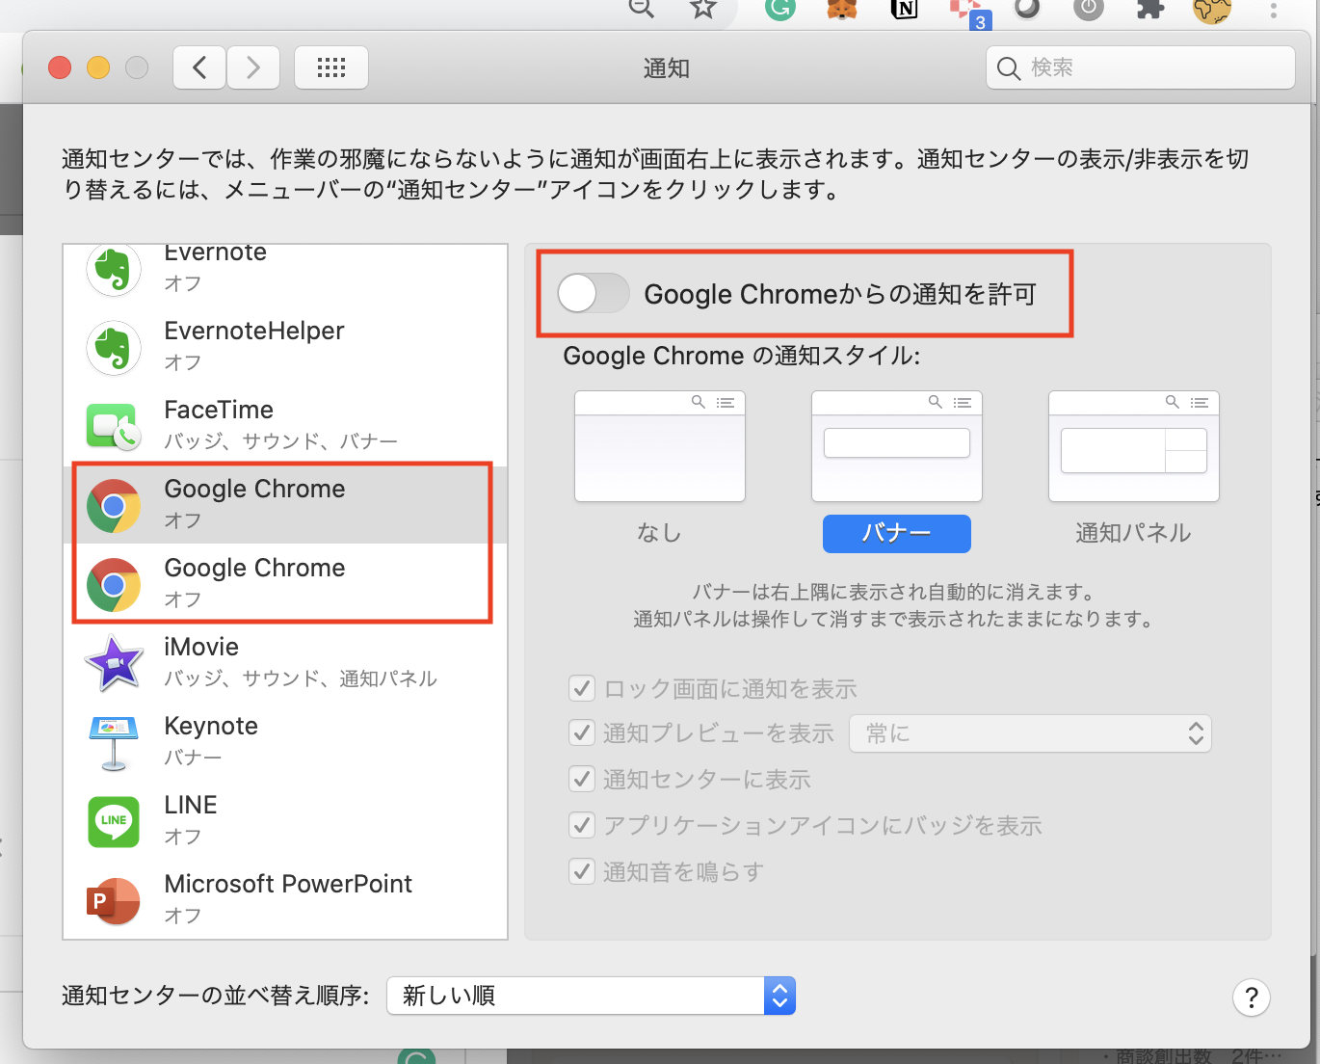Click the Keynote podium icon
Screen dimensions: 1320x1064
pyautogui.click(x=114, y=742)
